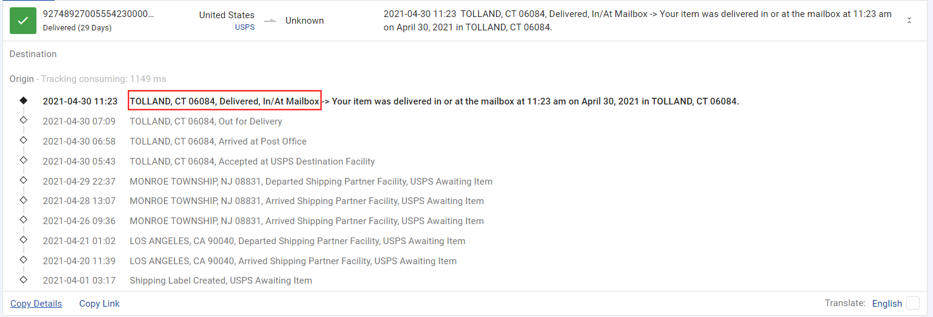Click the Copy Link button

(99, 304)
